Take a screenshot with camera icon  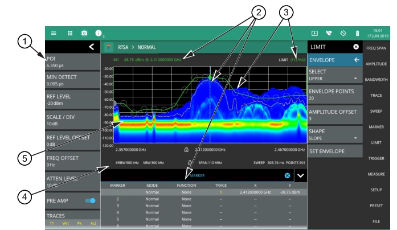click(x=84, y=33)
